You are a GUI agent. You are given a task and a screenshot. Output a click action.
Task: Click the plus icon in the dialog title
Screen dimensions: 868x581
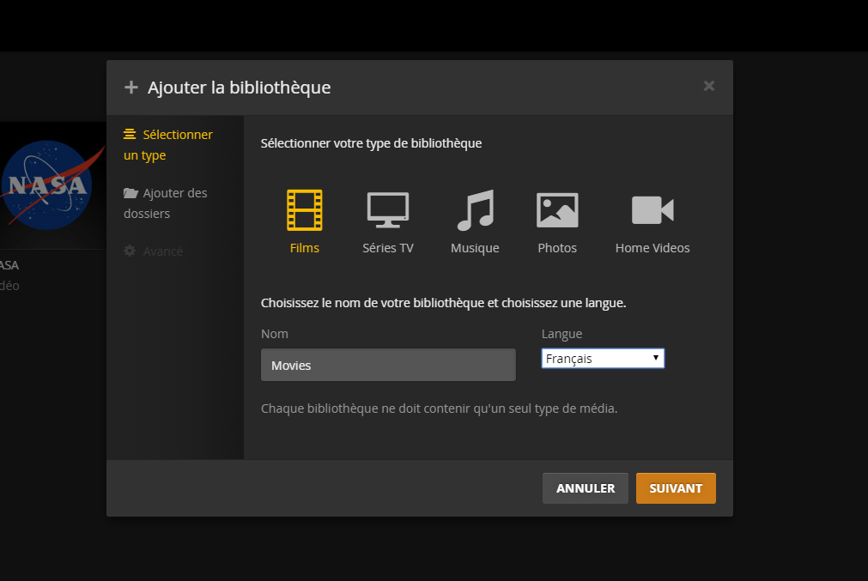131,88
